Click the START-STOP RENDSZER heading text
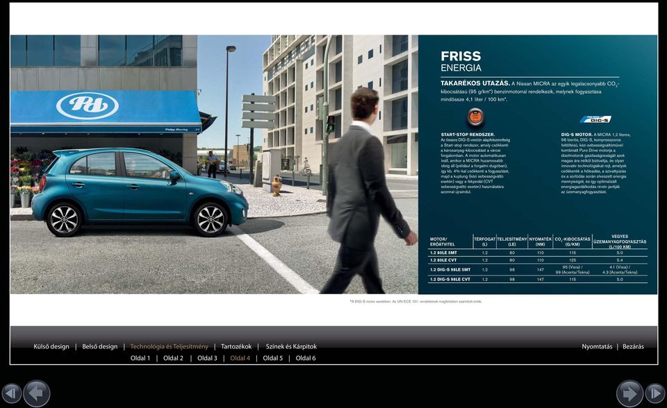This screenshot has width=667, height=408. 468,135
